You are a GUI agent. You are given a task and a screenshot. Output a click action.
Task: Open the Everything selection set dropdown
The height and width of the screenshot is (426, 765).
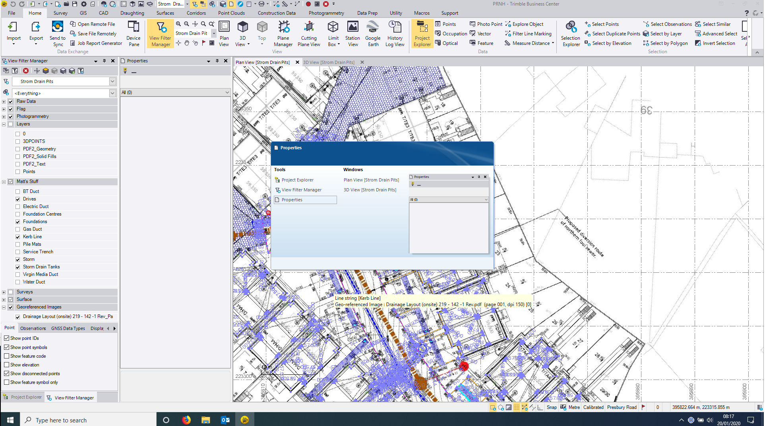[x=112, y=93]
